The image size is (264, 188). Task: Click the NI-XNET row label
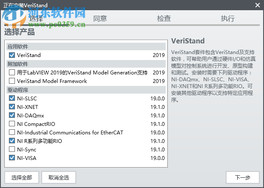27,107
